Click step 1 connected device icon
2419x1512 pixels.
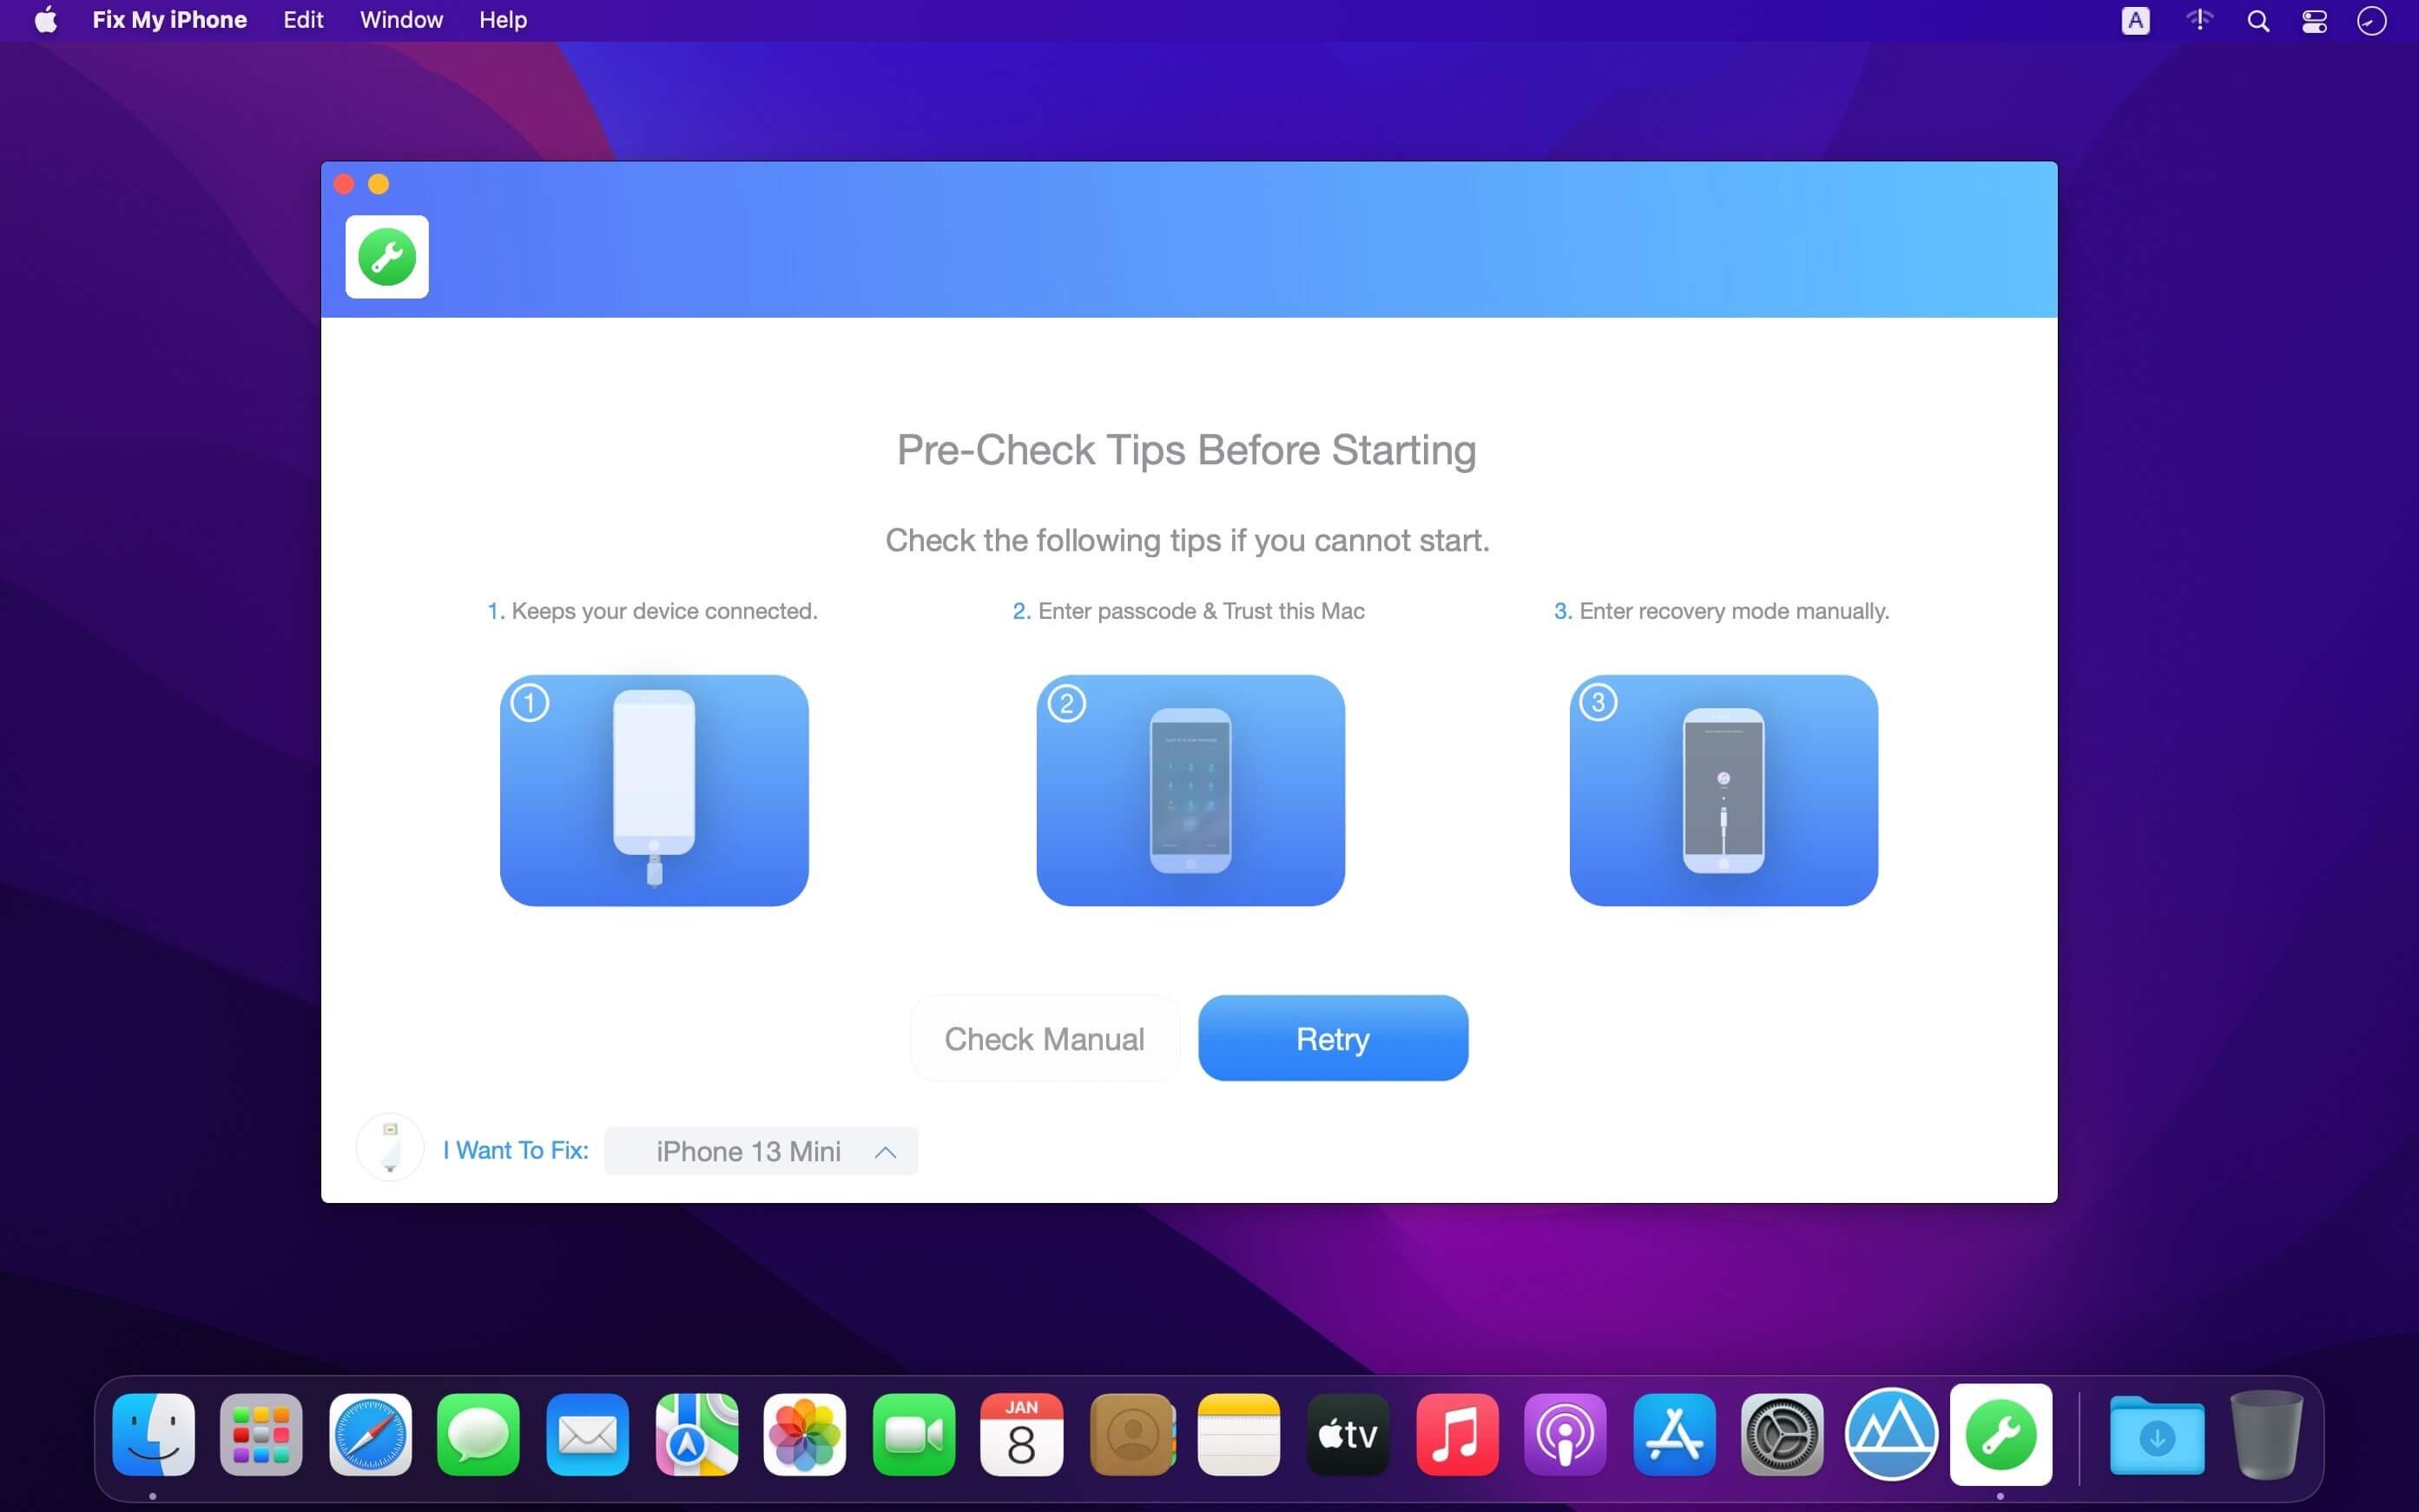655,789
